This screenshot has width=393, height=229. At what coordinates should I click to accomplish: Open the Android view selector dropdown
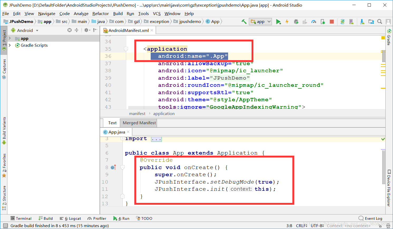[x=25, y=31]
